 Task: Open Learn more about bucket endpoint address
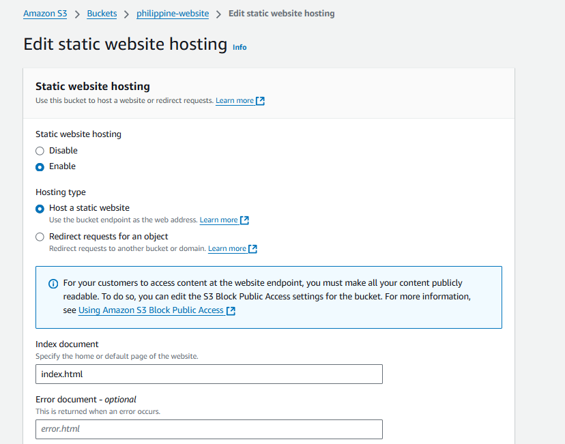pos(218,220)
